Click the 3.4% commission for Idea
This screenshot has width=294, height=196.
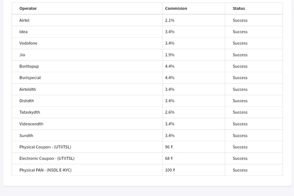pyautogui.click(x=170, y=32)
